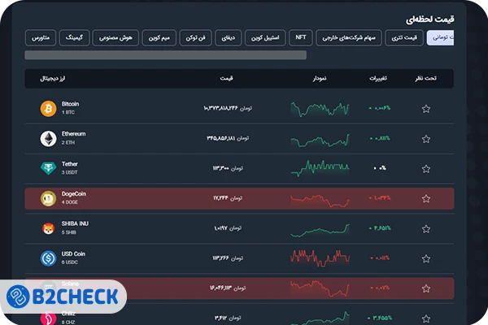Screen dimensions: 488x325
Task: Click the Ethereum coin logo
Action: coord(48,138)
